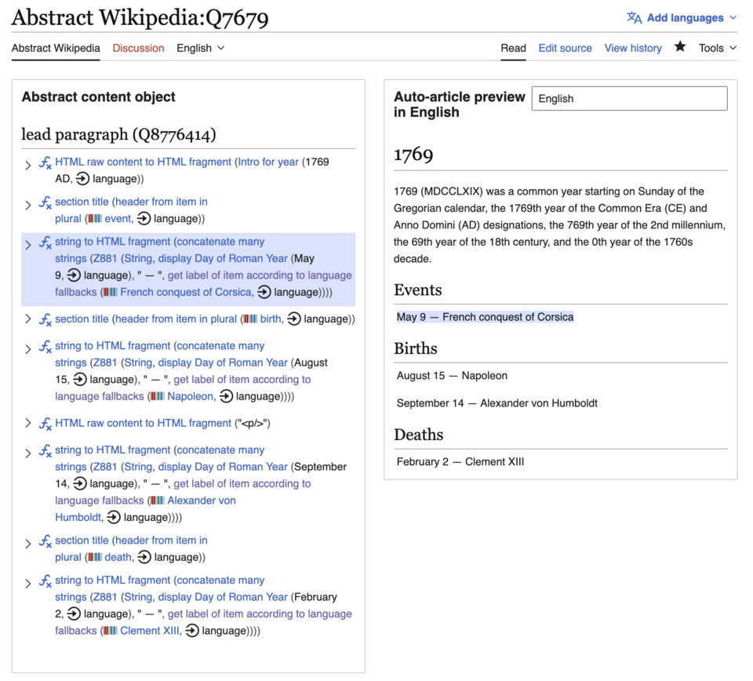The height and width of the screenshot is (681, 753).
Task: Click the 'header from item in plural' birth link
Action: tap(176, 319)
